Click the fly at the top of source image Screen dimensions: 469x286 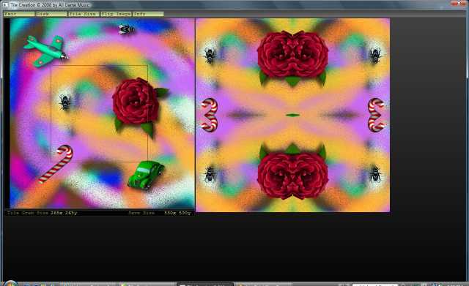click(127, 29)
